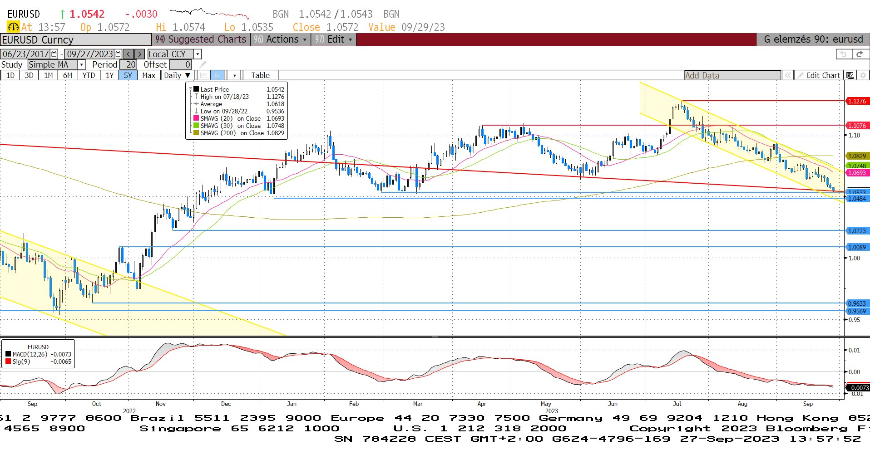
Task: Click the red Sig(9) legend swatch
Action: 8,361
